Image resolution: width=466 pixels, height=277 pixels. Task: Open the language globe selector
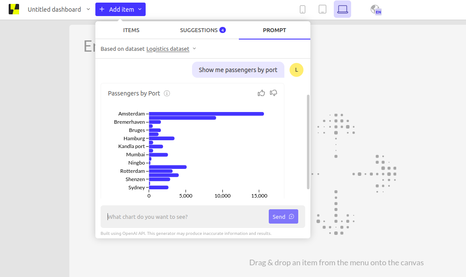point(375,9)
